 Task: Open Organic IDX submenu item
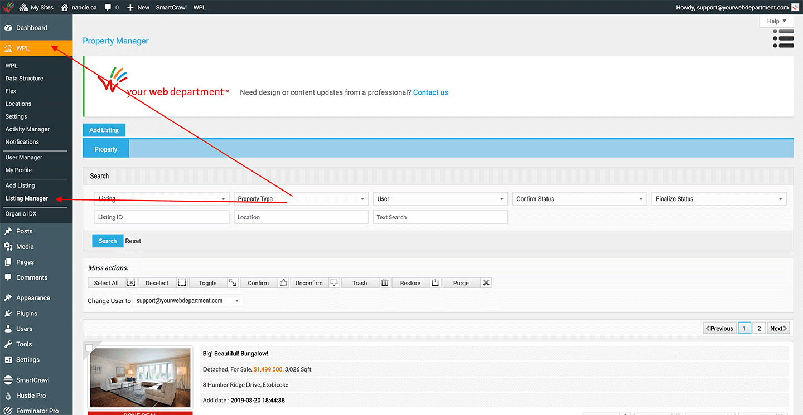click(21, 214)
